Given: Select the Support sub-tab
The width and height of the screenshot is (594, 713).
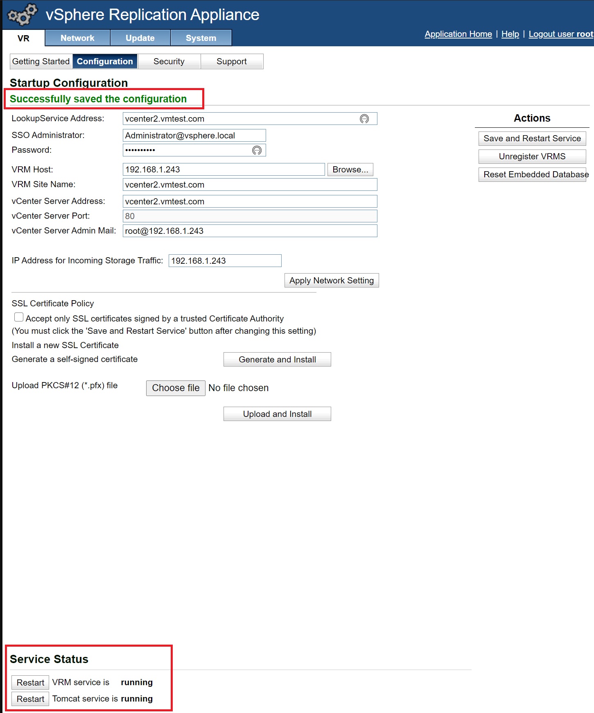Looking at the screenshot, I should [x=232, y=61].
